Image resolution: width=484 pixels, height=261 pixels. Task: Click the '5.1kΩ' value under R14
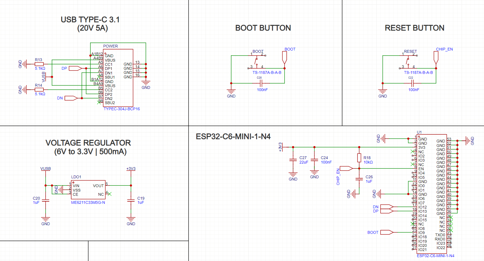tap(40, 94)
